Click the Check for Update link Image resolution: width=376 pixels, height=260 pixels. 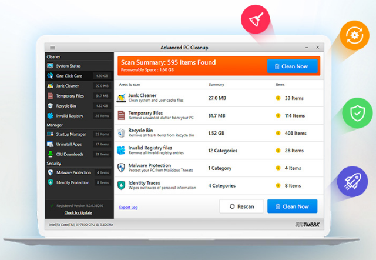[x=78, y=213]
